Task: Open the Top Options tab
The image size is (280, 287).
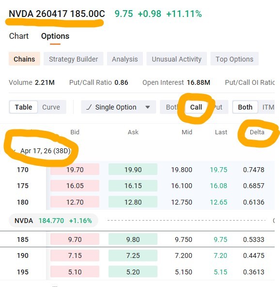Action: 234,59
